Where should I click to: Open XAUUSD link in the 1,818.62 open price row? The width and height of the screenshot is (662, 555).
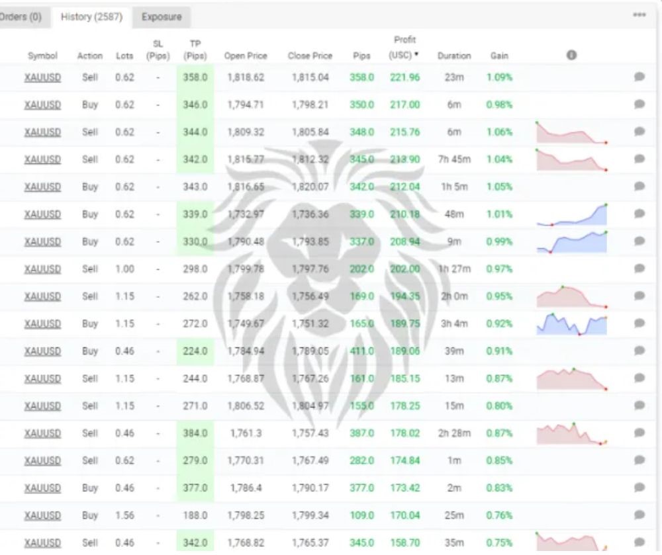coord(42,77)
